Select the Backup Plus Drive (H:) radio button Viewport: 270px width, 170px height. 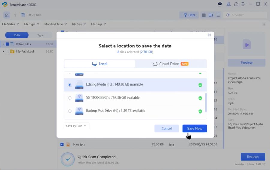pyautogui.click(x=70, y=111)
